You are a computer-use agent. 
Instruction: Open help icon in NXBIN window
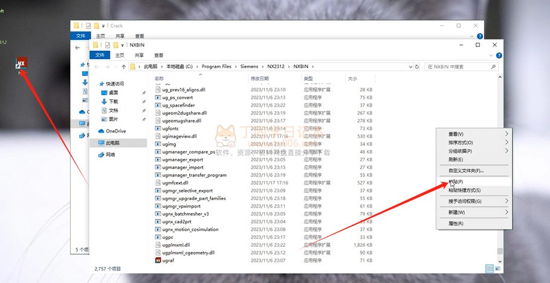pyautogui.click(x=499, y=56)
